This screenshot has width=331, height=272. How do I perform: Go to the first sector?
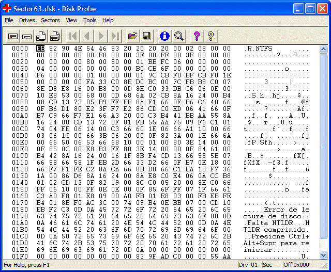(x=73, y=36)
